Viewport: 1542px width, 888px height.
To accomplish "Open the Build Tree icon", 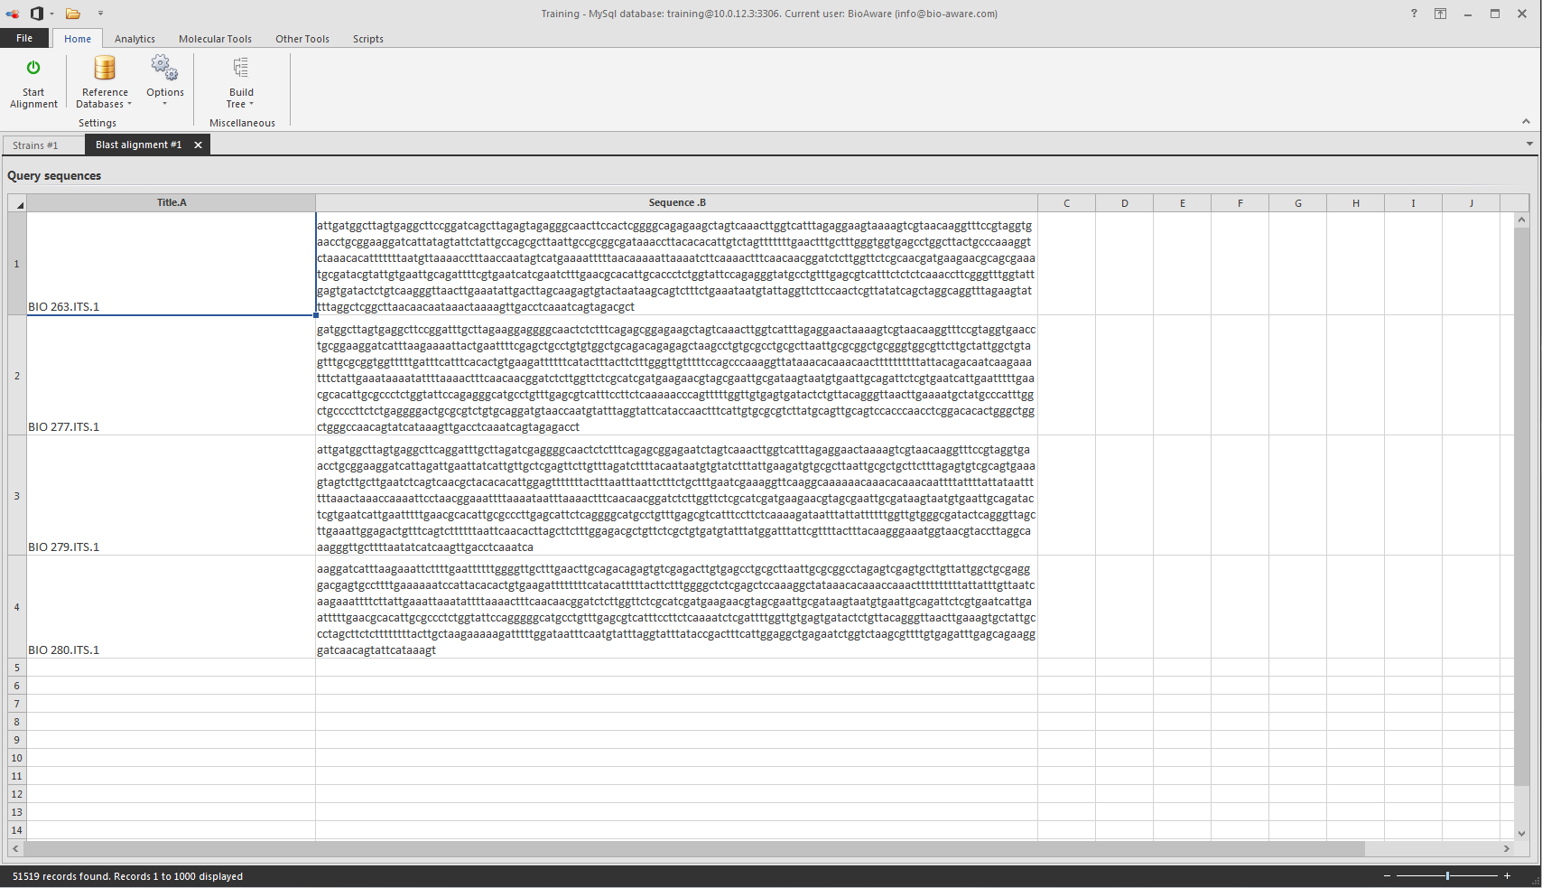I will pos(240,67).
